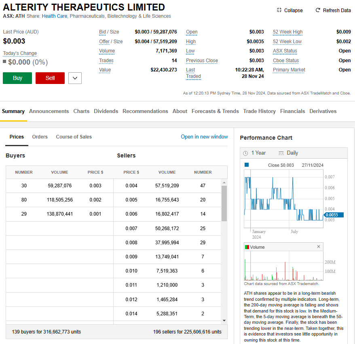This screenshot has width=355, height=344.
Task: Click the Collapse icon
Action: (279, 10)
